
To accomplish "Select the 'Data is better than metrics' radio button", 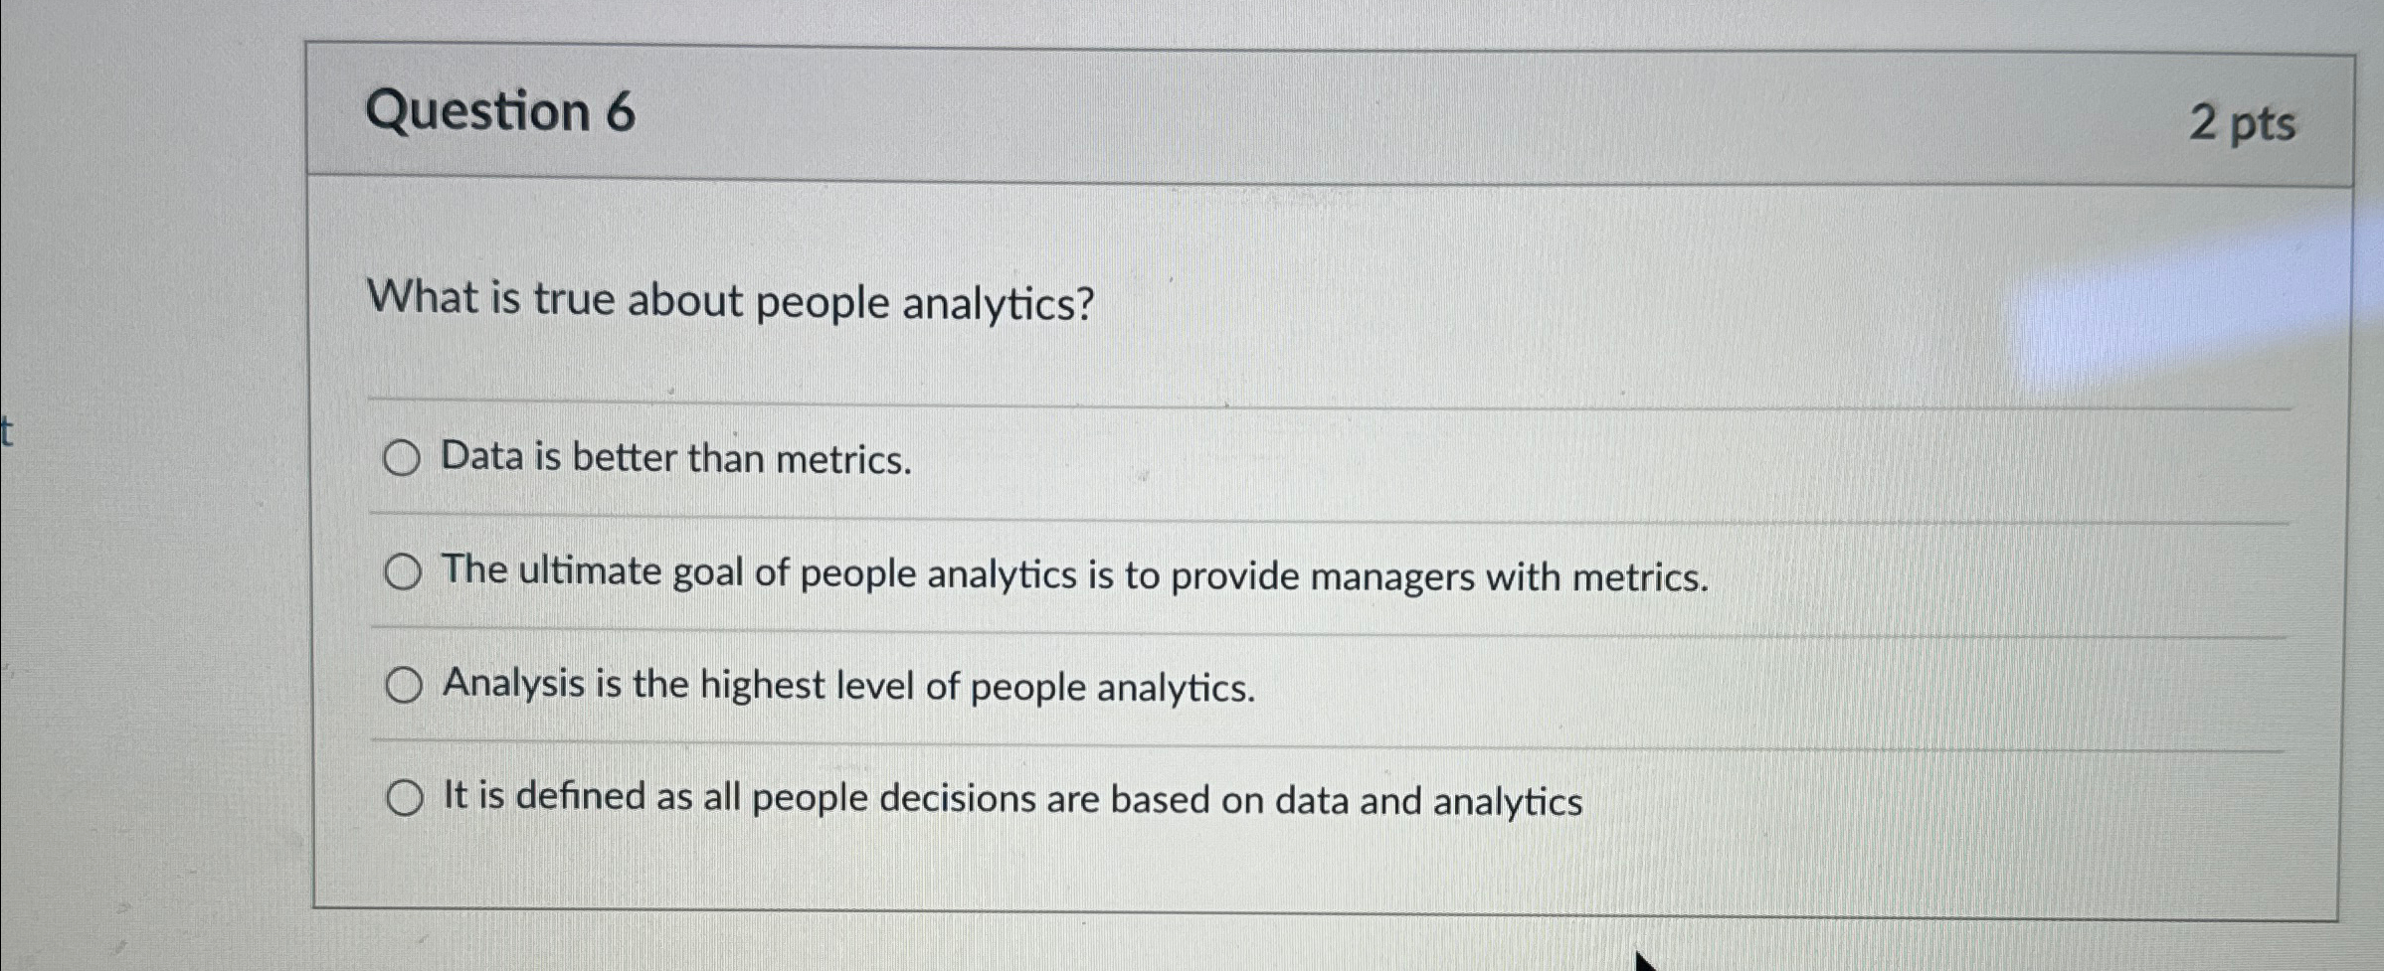I will [402, 458].
